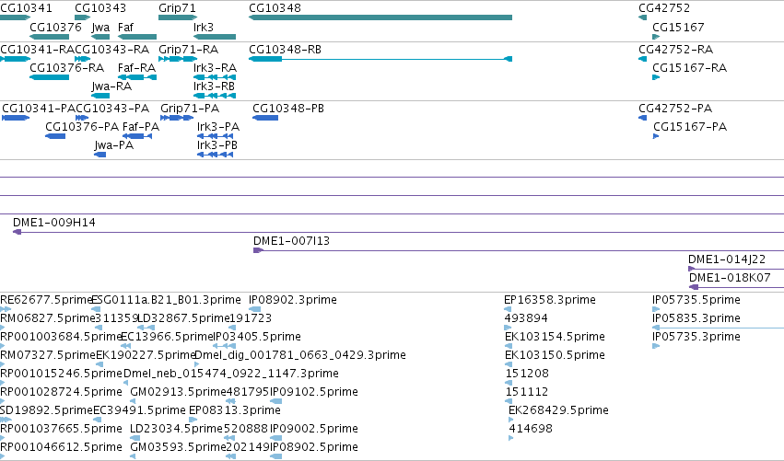
Task: Open the CG42752 gene label
Action: [x=664, y=8]
